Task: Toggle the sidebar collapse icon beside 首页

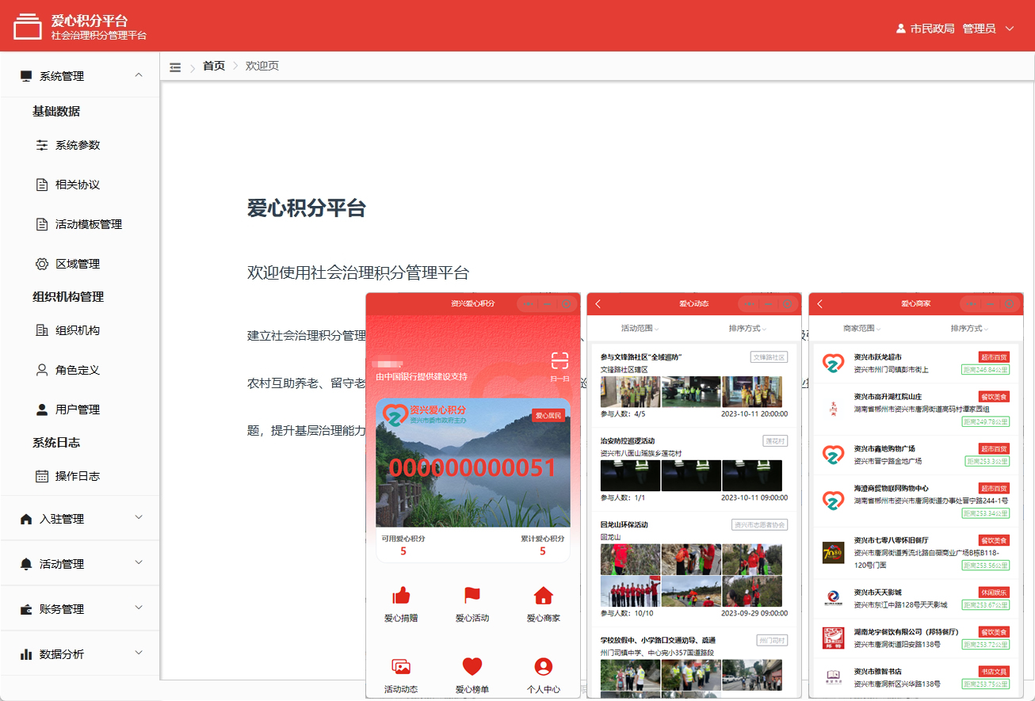Action: pos(175,67)
